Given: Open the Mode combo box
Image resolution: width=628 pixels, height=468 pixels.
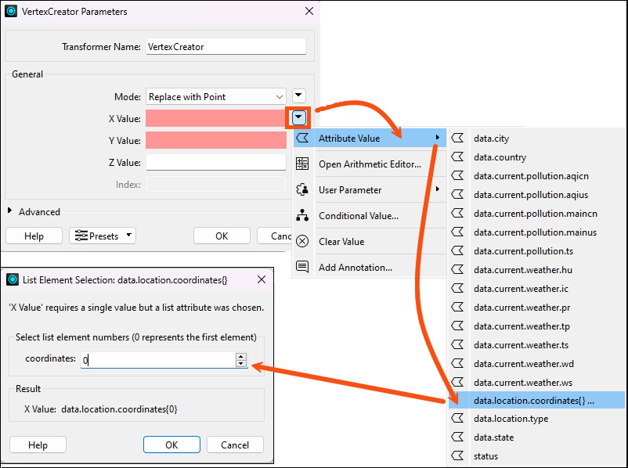Looking at the screenshot, I should (215, 97).
